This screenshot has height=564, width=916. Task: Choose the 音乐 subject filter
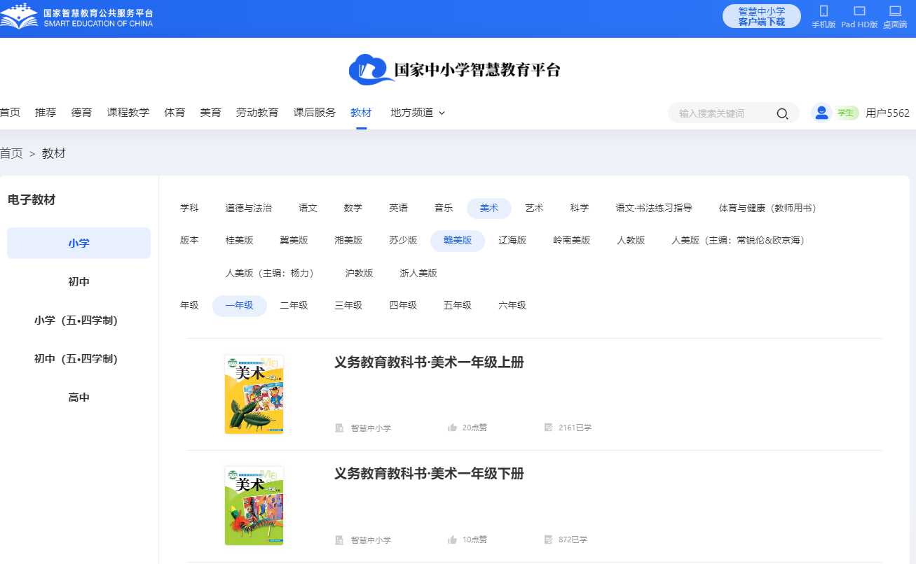[444, 209]
